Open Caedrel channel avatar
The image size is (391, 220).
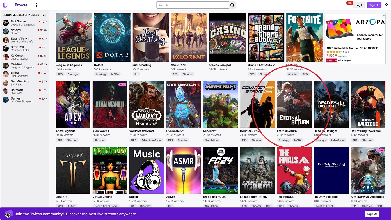click(x=6, y=66)
